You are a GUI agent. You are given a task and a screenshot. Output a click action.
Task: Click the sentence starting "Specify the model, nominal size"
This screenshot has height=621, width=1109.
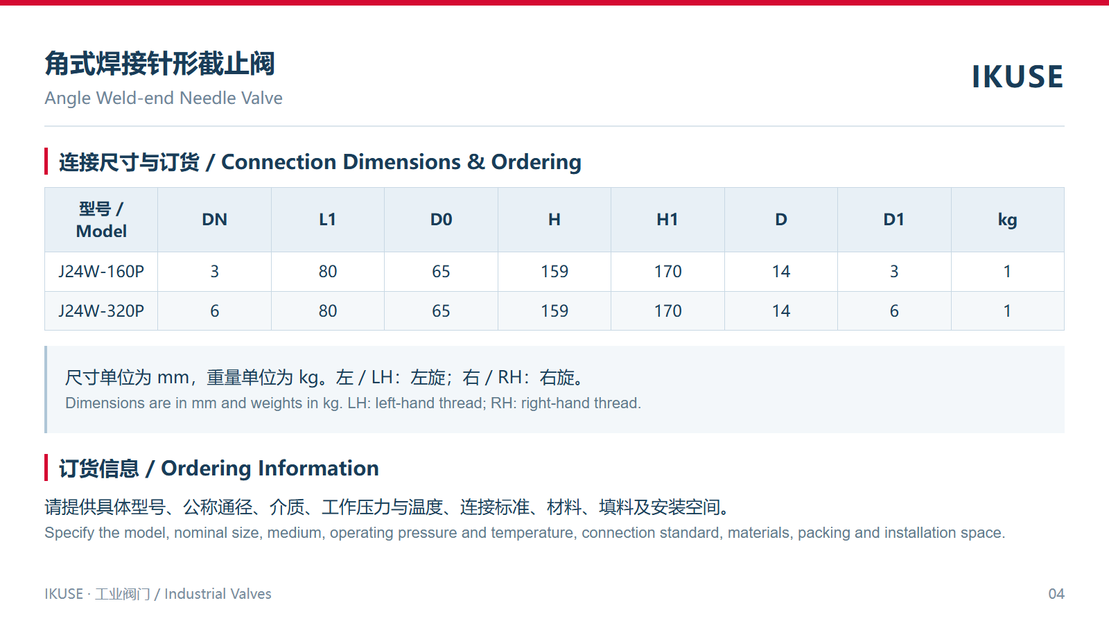point(525,533)
